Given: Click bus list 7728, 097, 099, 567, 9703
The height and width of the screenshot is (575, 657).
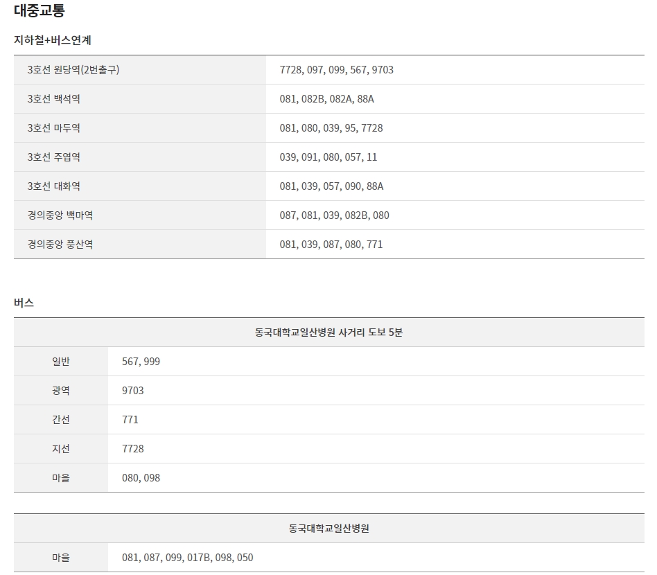Looking at the screenshot, I should pyautogui.click(x=336, y=70).
